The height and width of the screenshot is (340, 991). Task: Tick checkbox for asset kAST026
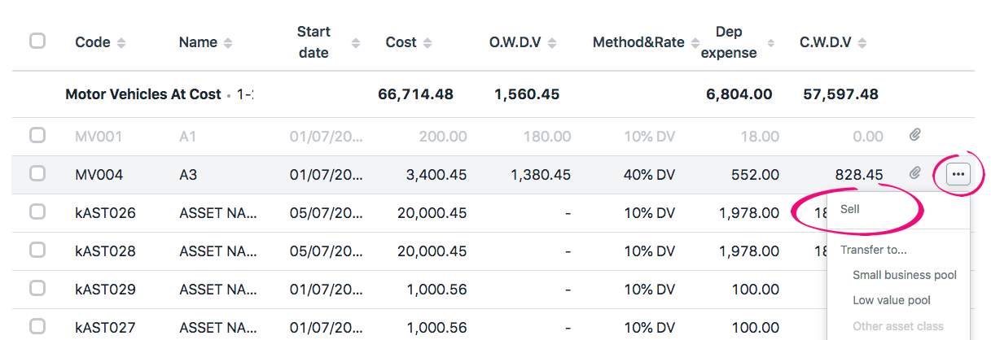click(37, 212)
